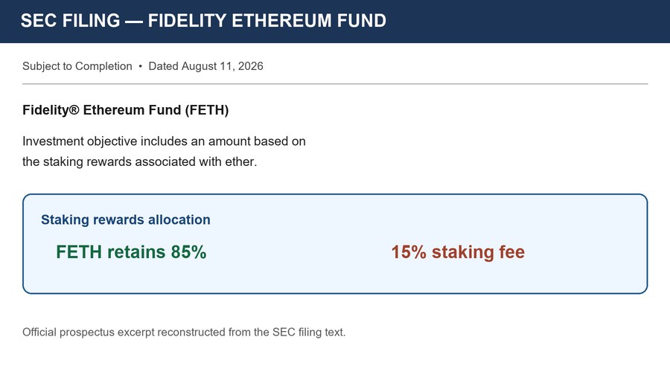Viewport: 670px width, 372px height.
Task: Click the red '15% staking fee' figure
Action: [458, 252]
